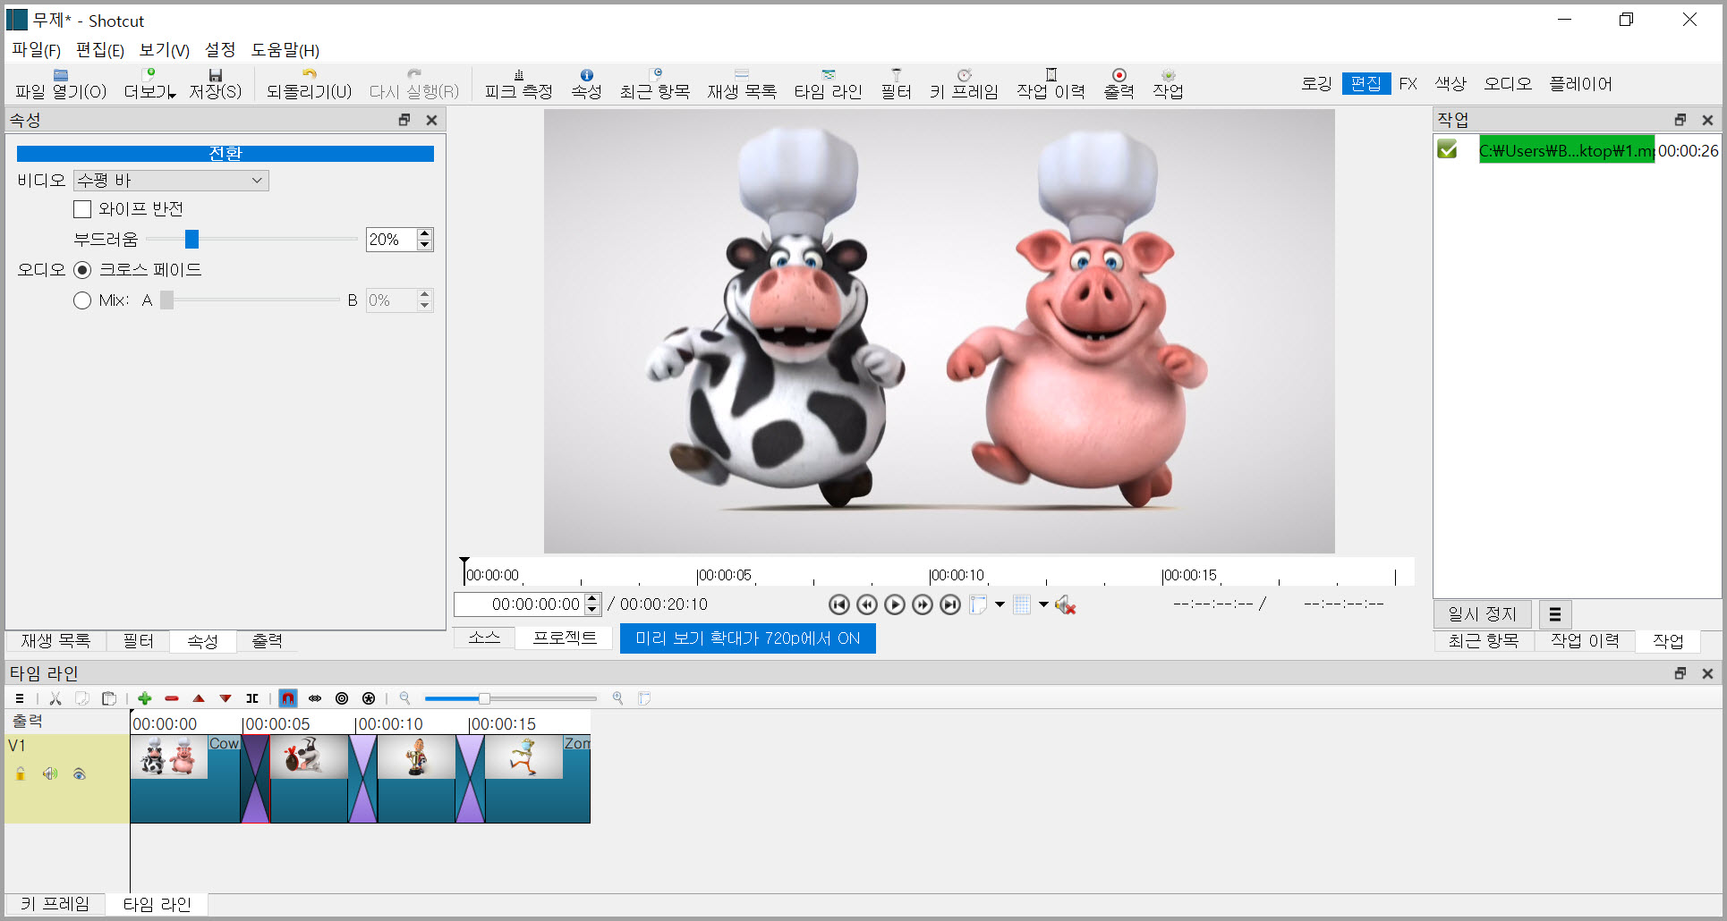The height and width of the screenshot is (921, 1727).
Task: Undo with the 되돌리기 toolbar button
Action: click(x=309, y=84)
